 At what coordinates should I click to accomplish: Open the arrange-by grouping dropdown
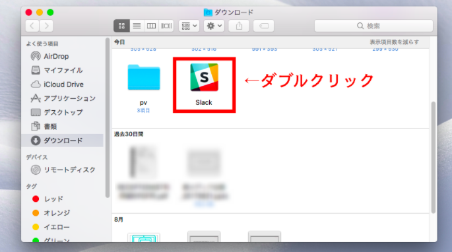coord(189,26)
